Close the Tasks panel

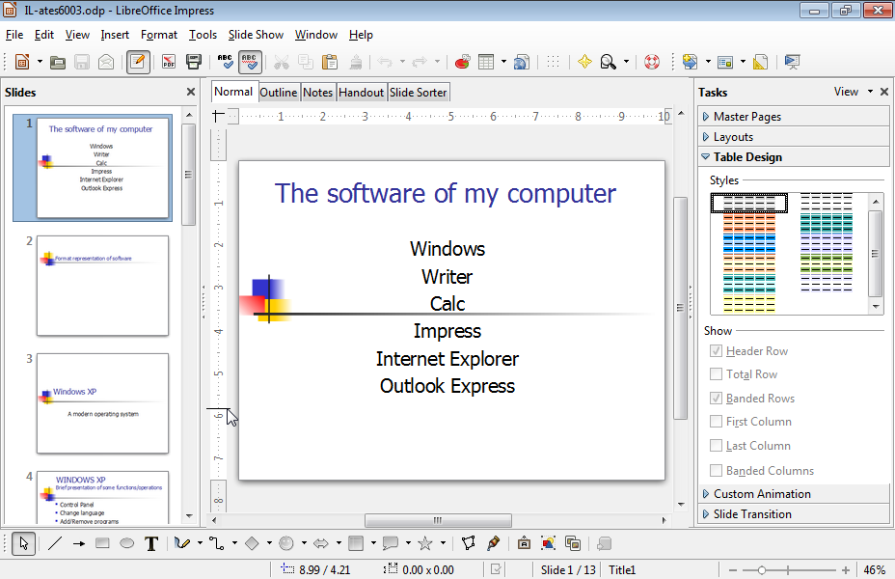[x=884, y=92]
